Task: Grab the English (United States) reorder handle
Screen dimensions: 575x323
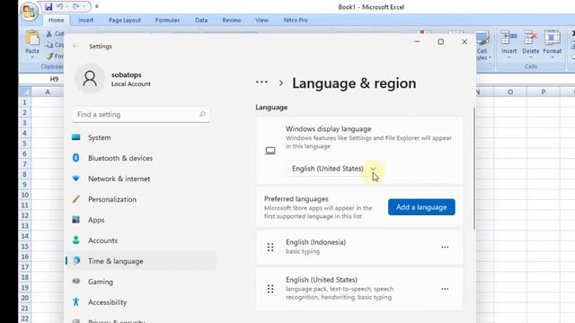Action: point(270,289)
